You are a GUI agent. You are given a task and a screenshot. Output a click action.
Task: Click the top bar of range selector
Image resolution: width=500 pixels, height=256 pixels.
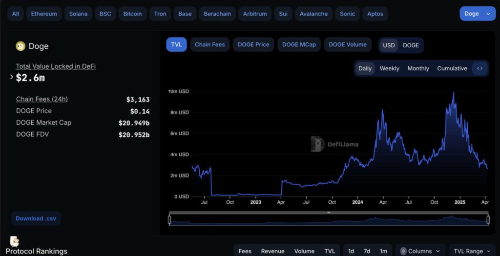[x=329, y=213]
